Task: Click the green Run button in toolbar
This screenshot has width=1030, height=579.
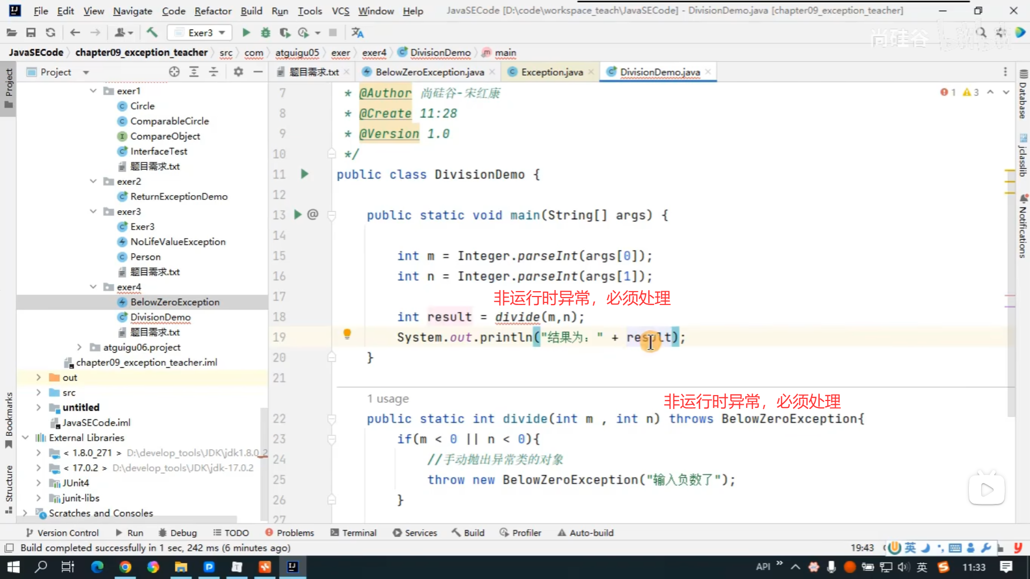Action: 246,33
